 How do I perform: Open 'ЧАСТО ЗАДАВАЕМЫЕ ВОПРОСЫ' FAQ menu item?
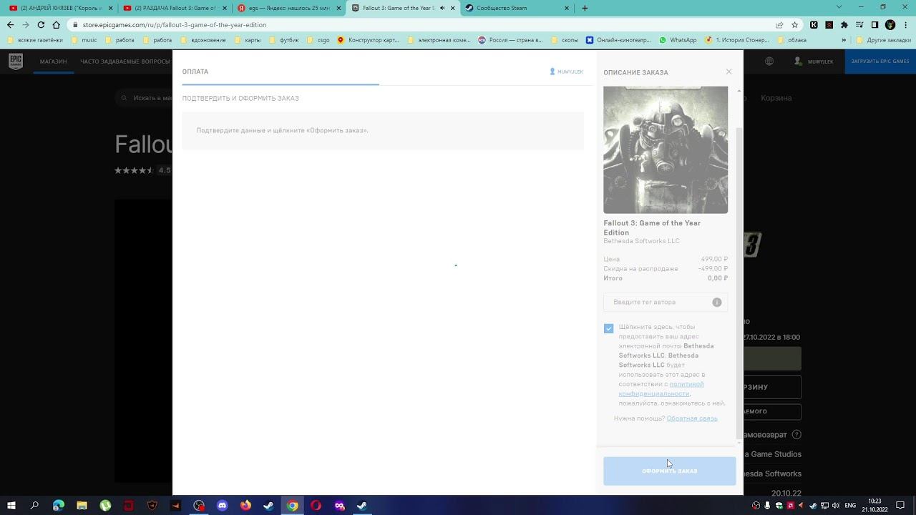tap(125, 62)
